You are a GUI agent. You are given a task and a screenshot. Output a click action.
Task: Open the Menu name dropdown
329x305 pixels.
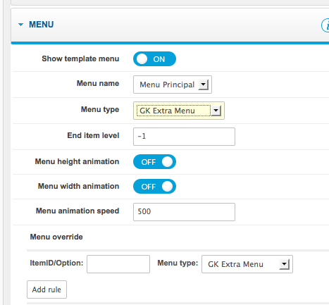[173, 85]
